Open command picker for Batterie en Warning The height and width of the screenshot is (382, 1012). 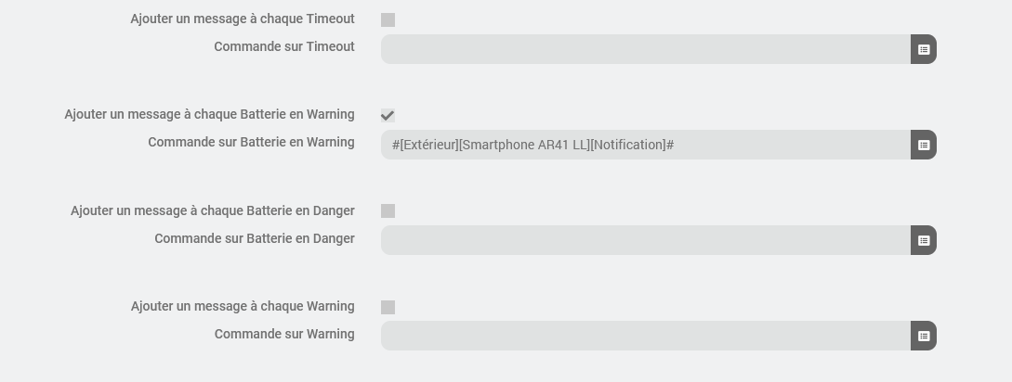(x=923, y=145)
